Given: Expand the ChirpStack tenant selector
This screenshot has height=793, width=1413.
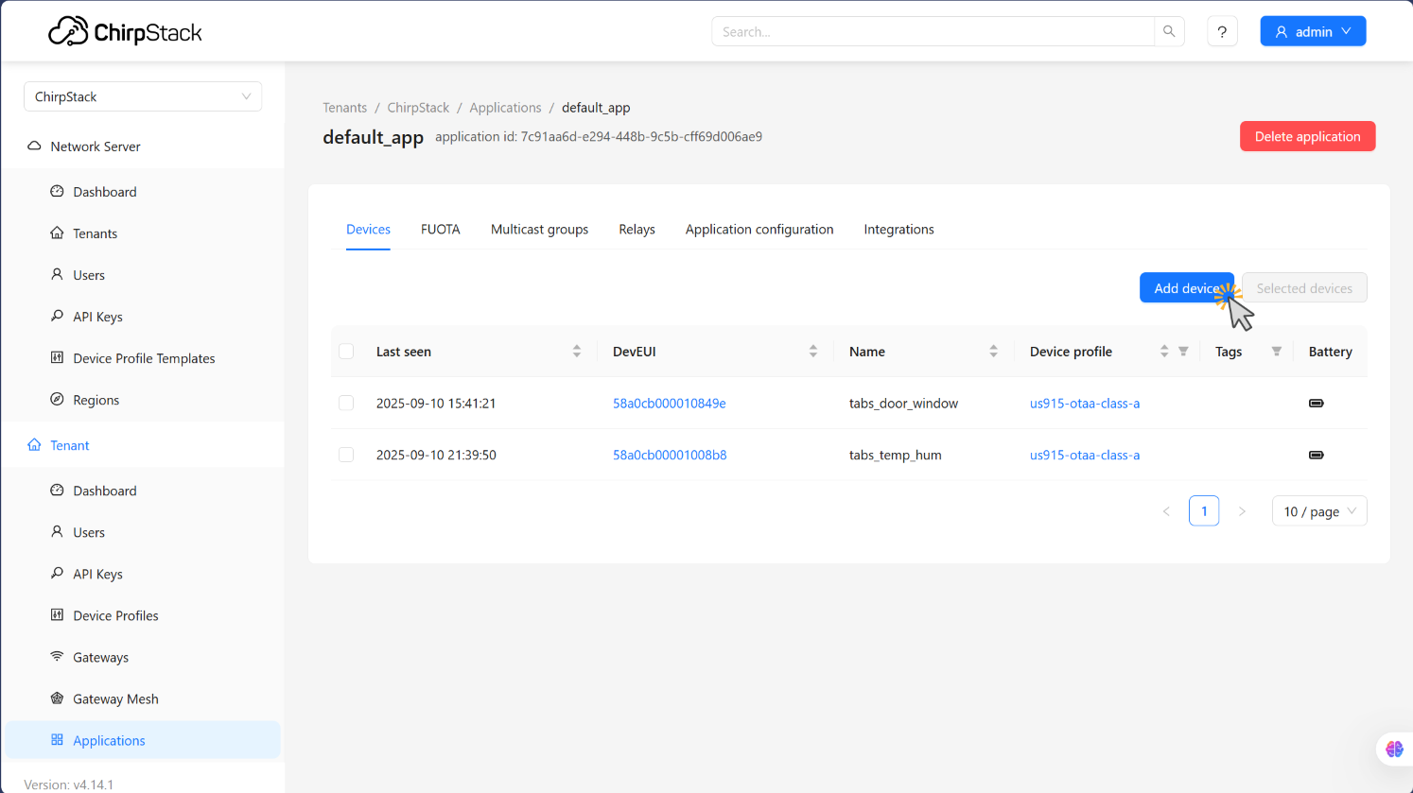Looking at the screenshot, I should [143, 96].
